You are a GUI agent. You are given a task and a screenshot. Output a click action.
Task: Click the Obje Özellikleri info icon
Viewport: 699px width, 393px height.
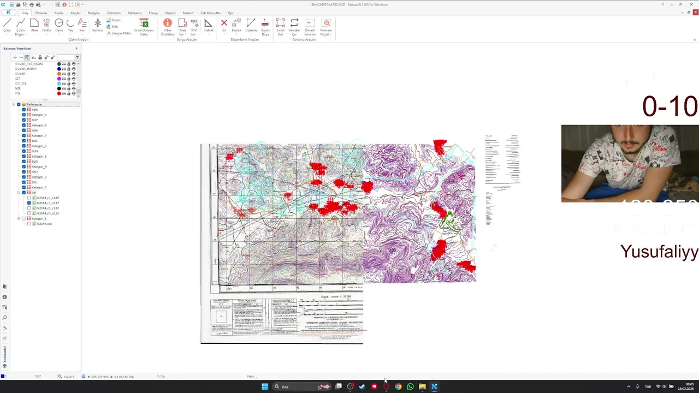(168, 27)
